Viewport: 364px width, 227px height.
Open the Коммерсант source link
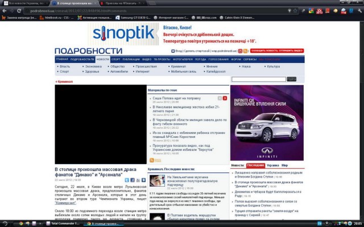pos(65,203)
